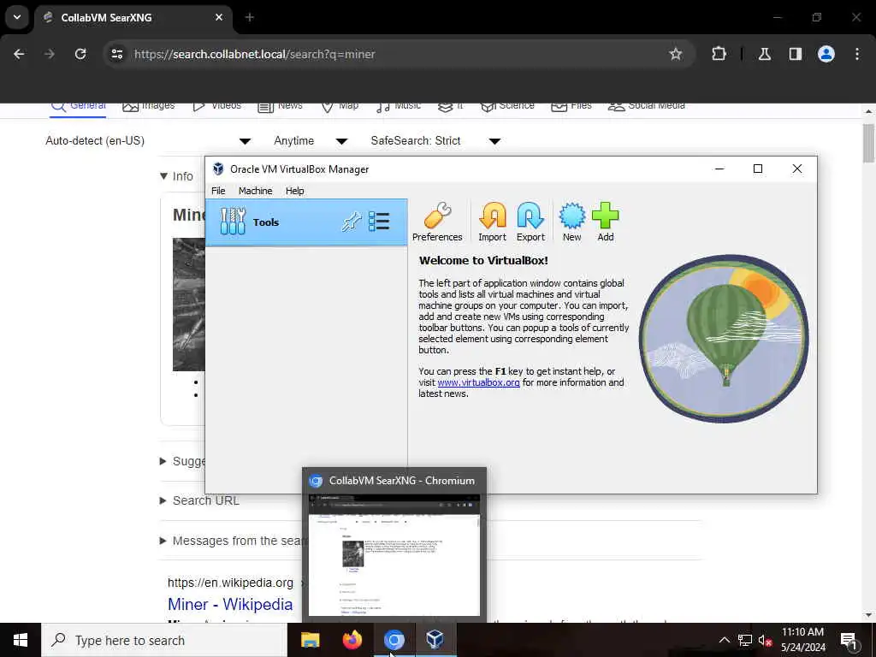
Task: View site information icon in address bar
Action: coord(117,54)
